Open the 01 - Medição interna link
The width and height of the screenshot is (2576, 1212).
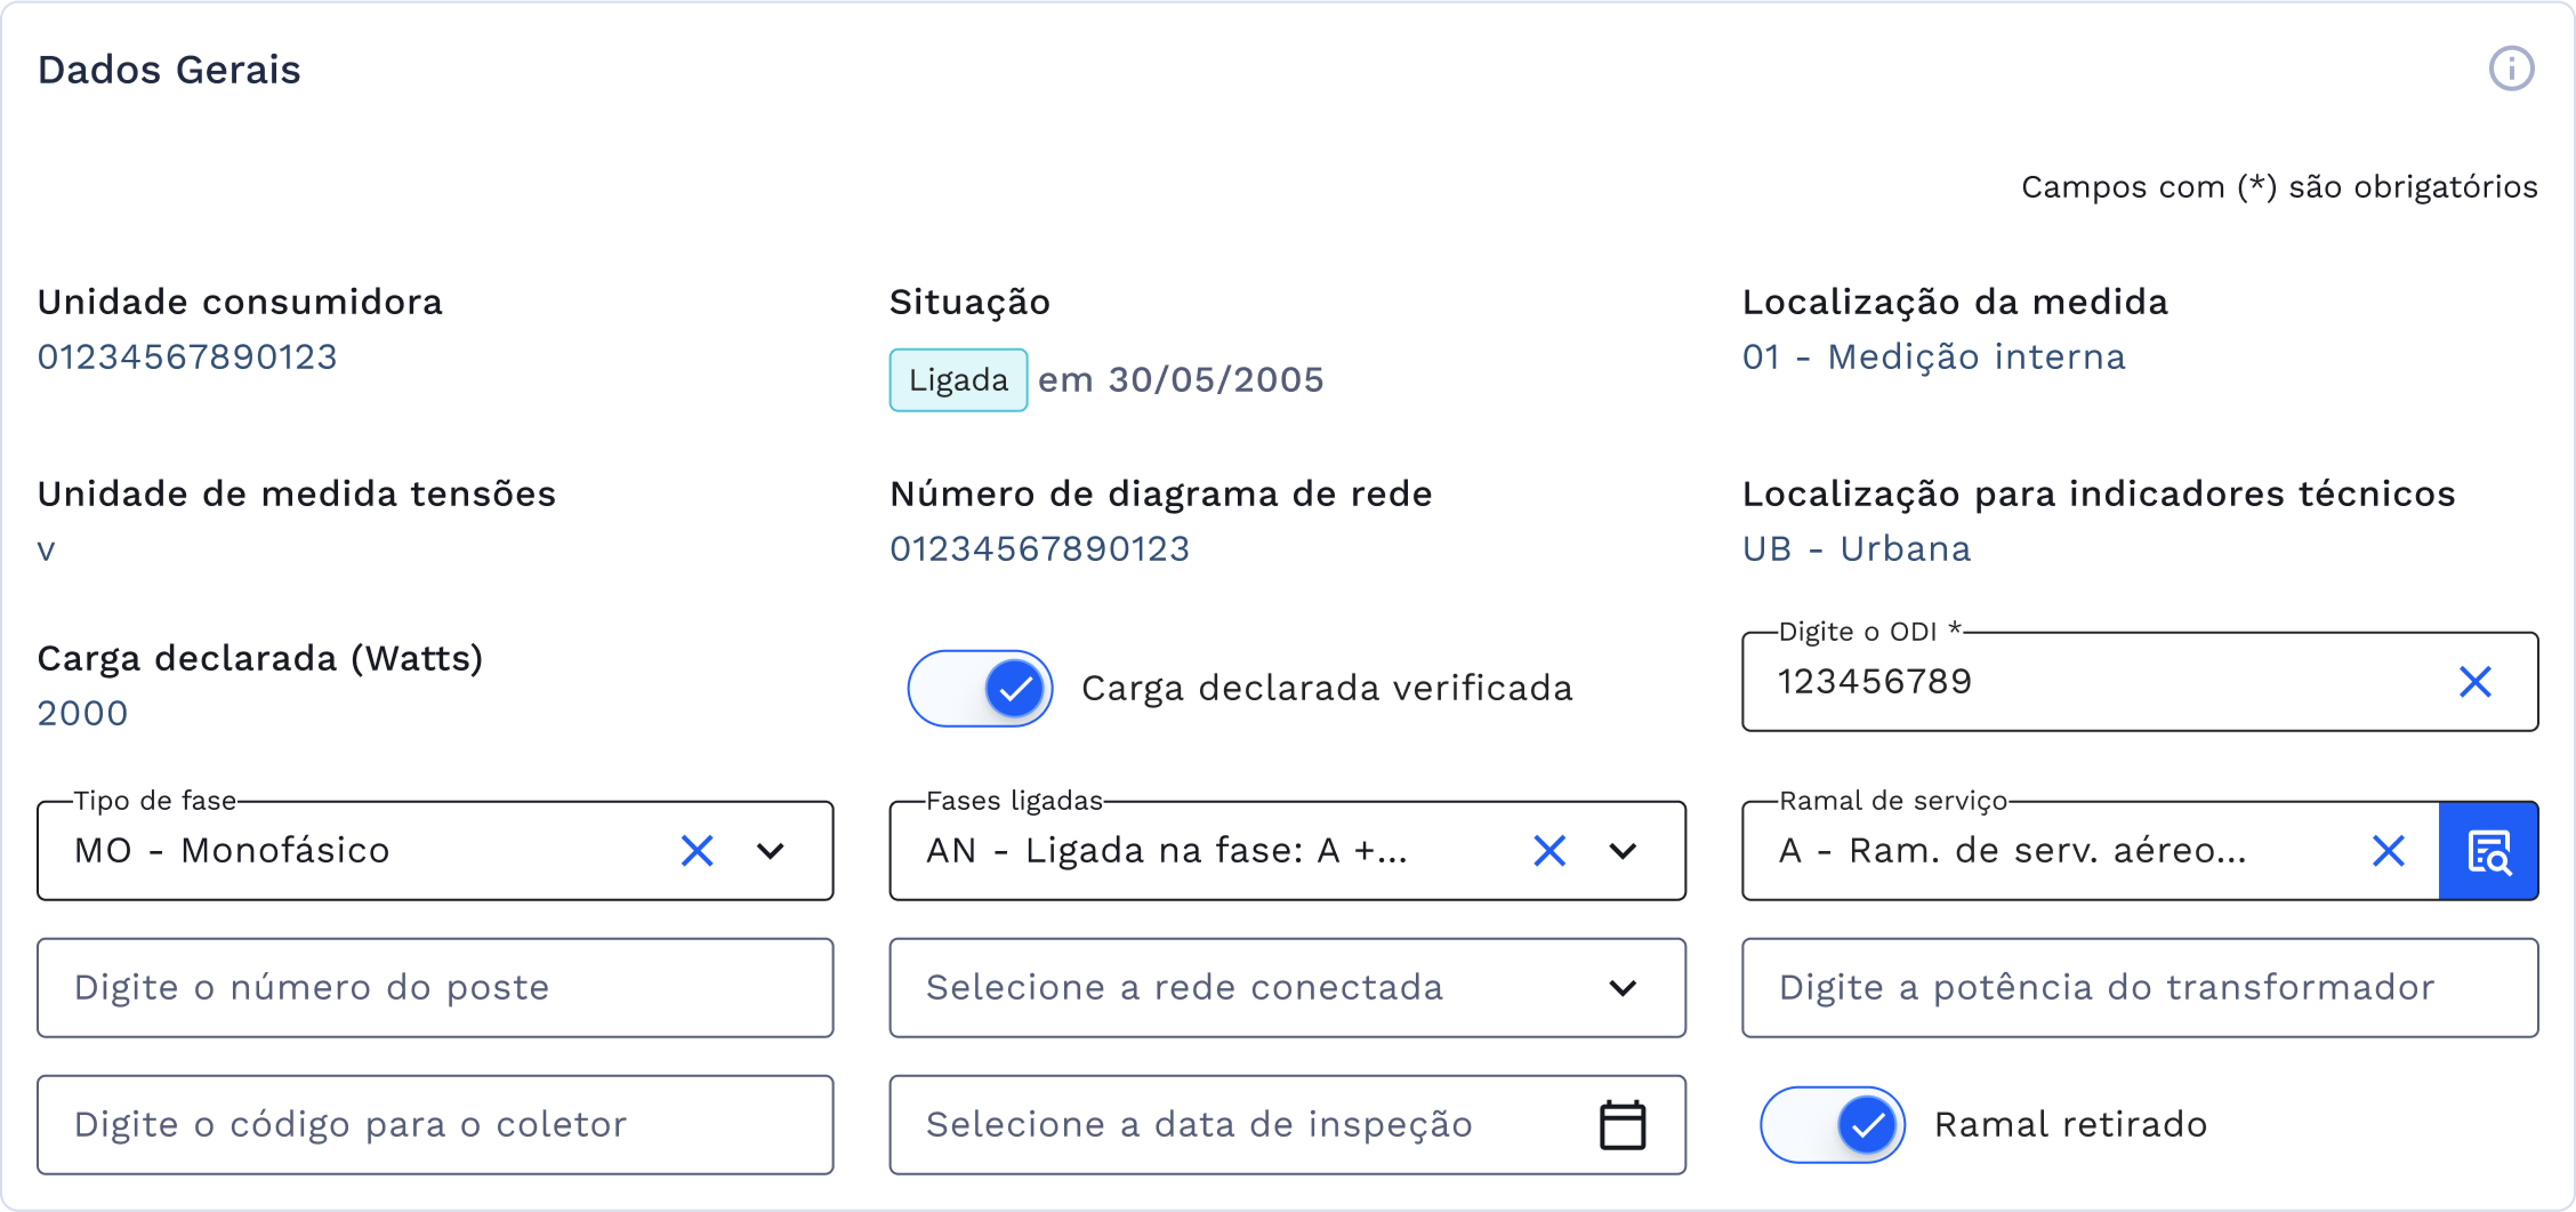tap(1934, 356)
